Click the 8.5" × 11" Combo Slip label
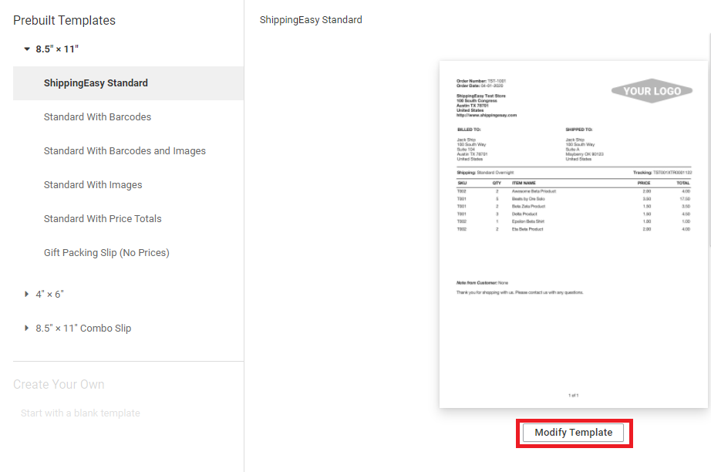 tap(83, 329)
